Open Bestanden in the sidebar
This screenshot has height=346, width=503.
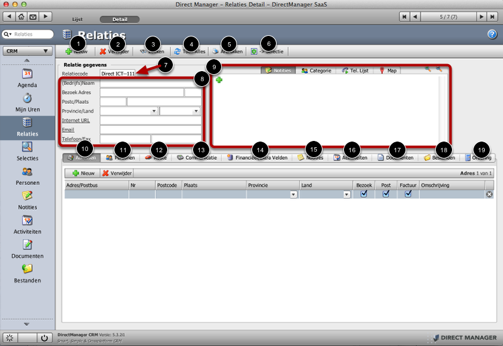click(27, 274)
